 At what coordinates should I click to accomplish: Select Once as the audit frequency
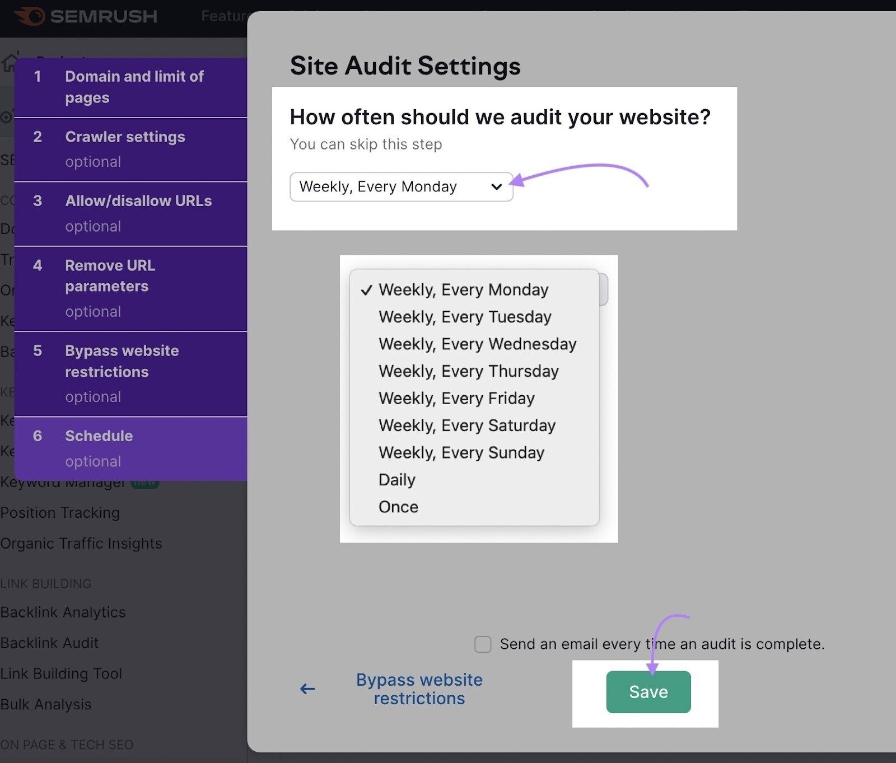398,507
